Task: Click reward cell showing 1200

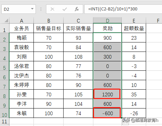Action: point(108,94)
